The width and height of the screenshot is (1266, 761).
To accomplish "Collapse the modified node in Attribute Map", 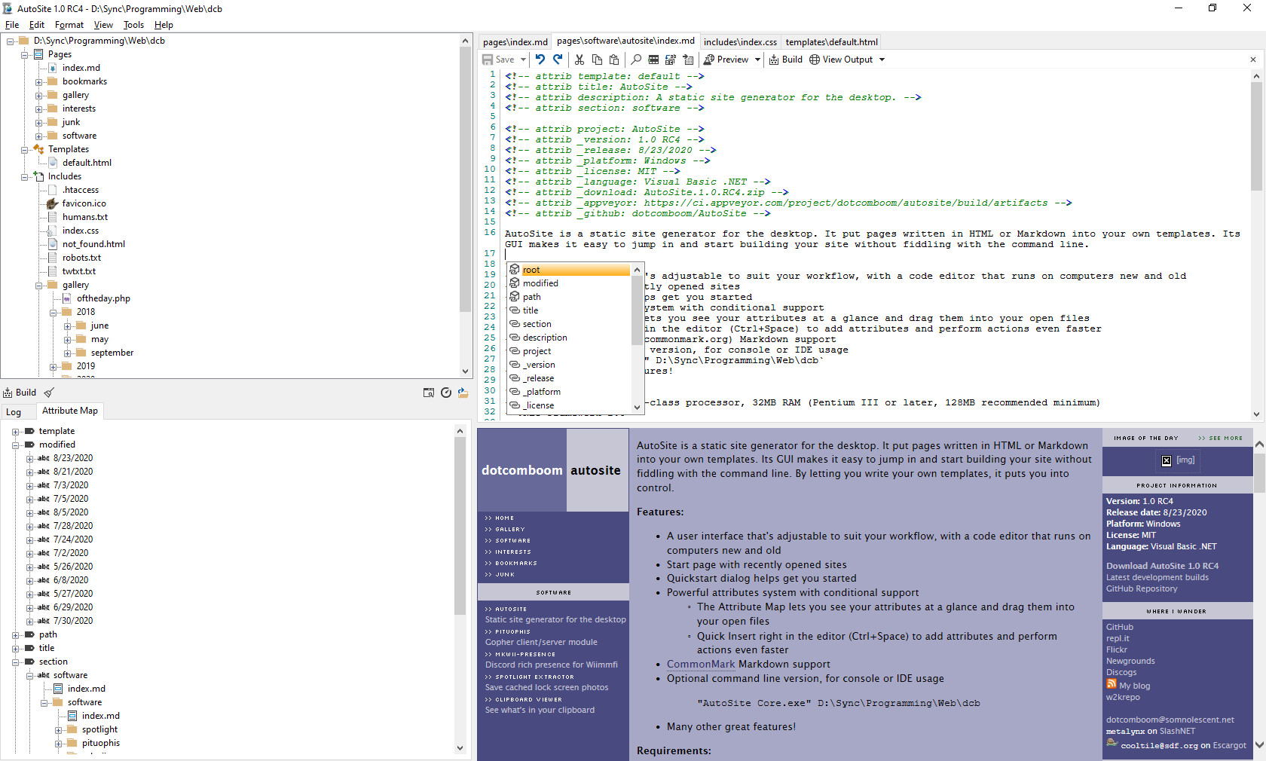I will 15,445.
